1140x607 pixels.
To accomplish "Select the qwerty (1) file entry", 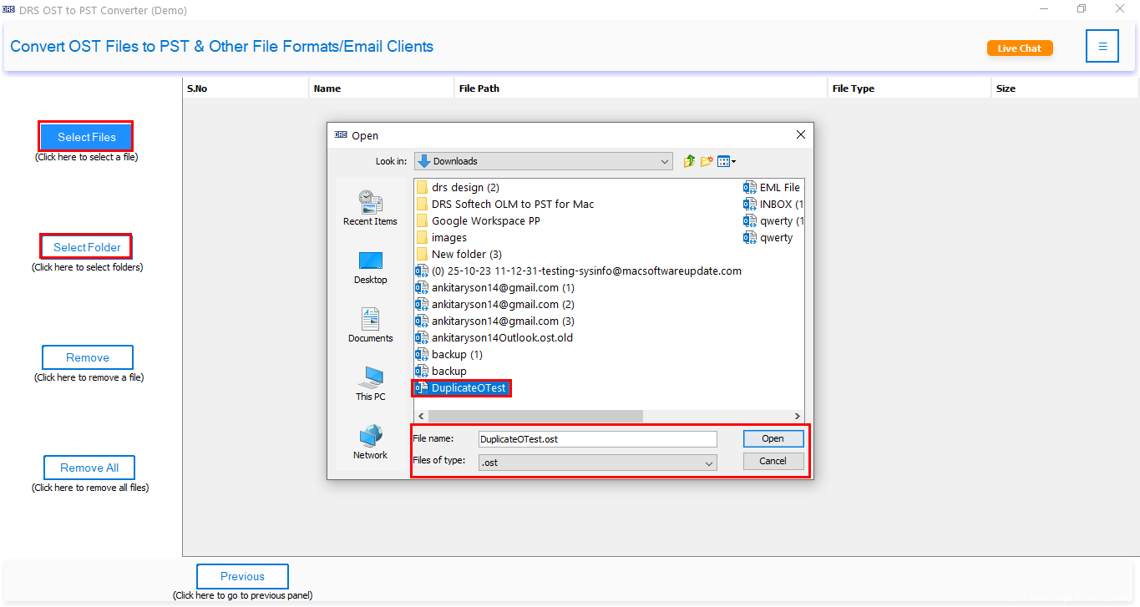I will (x=774, y=221).
